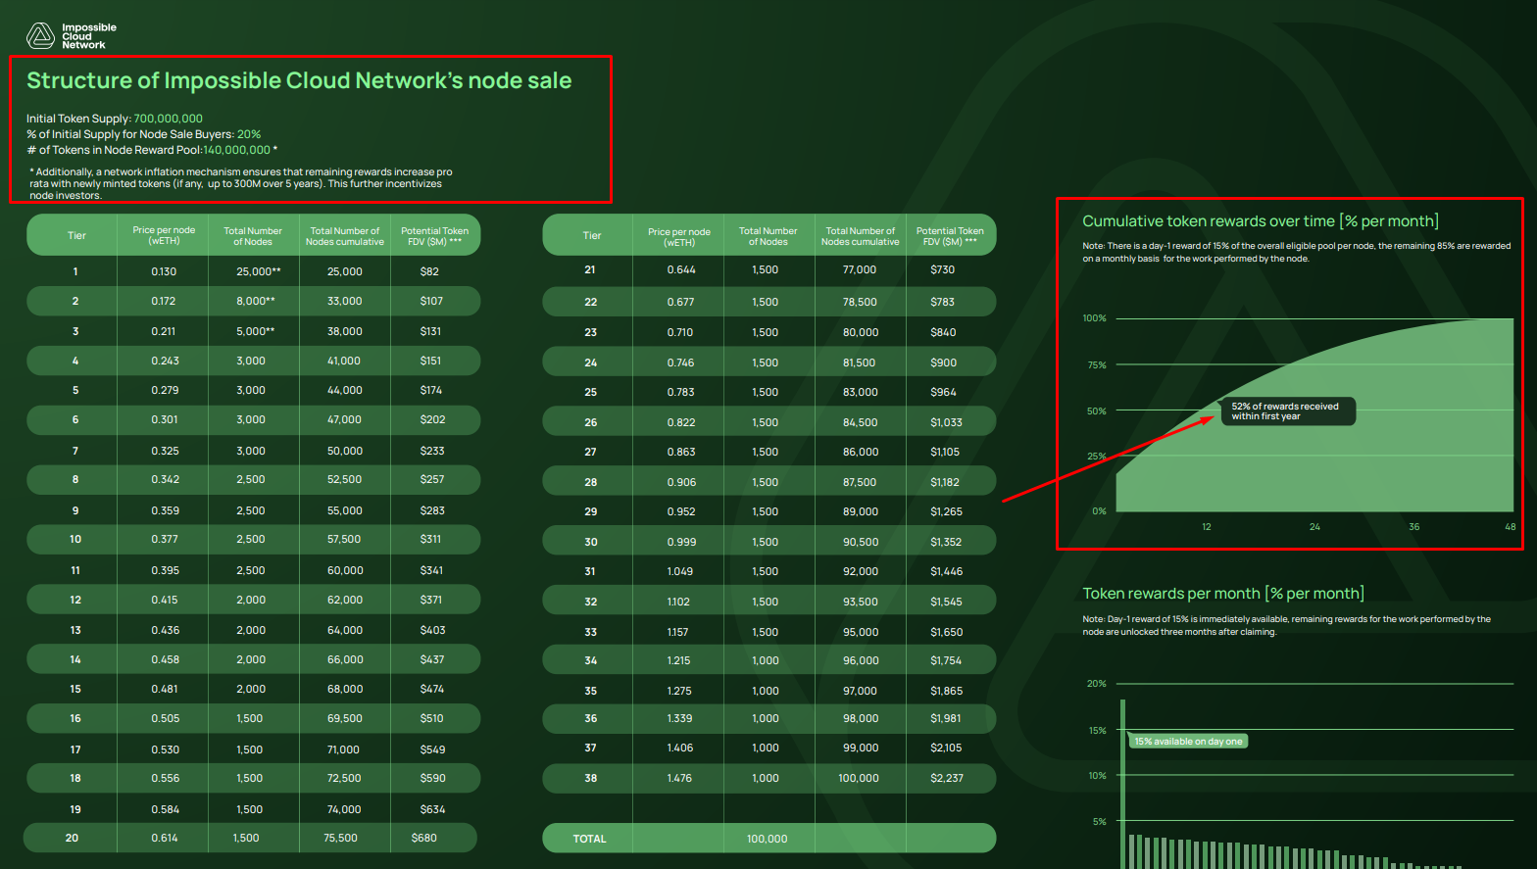The height and width of the screenshot is (869, 1537).
Task: Click tier 1 price 0.130
Action: 164,271
